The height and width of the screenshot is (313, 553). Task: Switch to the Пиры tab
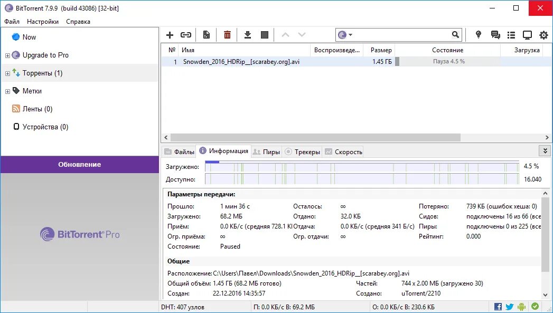coord(267,152)
